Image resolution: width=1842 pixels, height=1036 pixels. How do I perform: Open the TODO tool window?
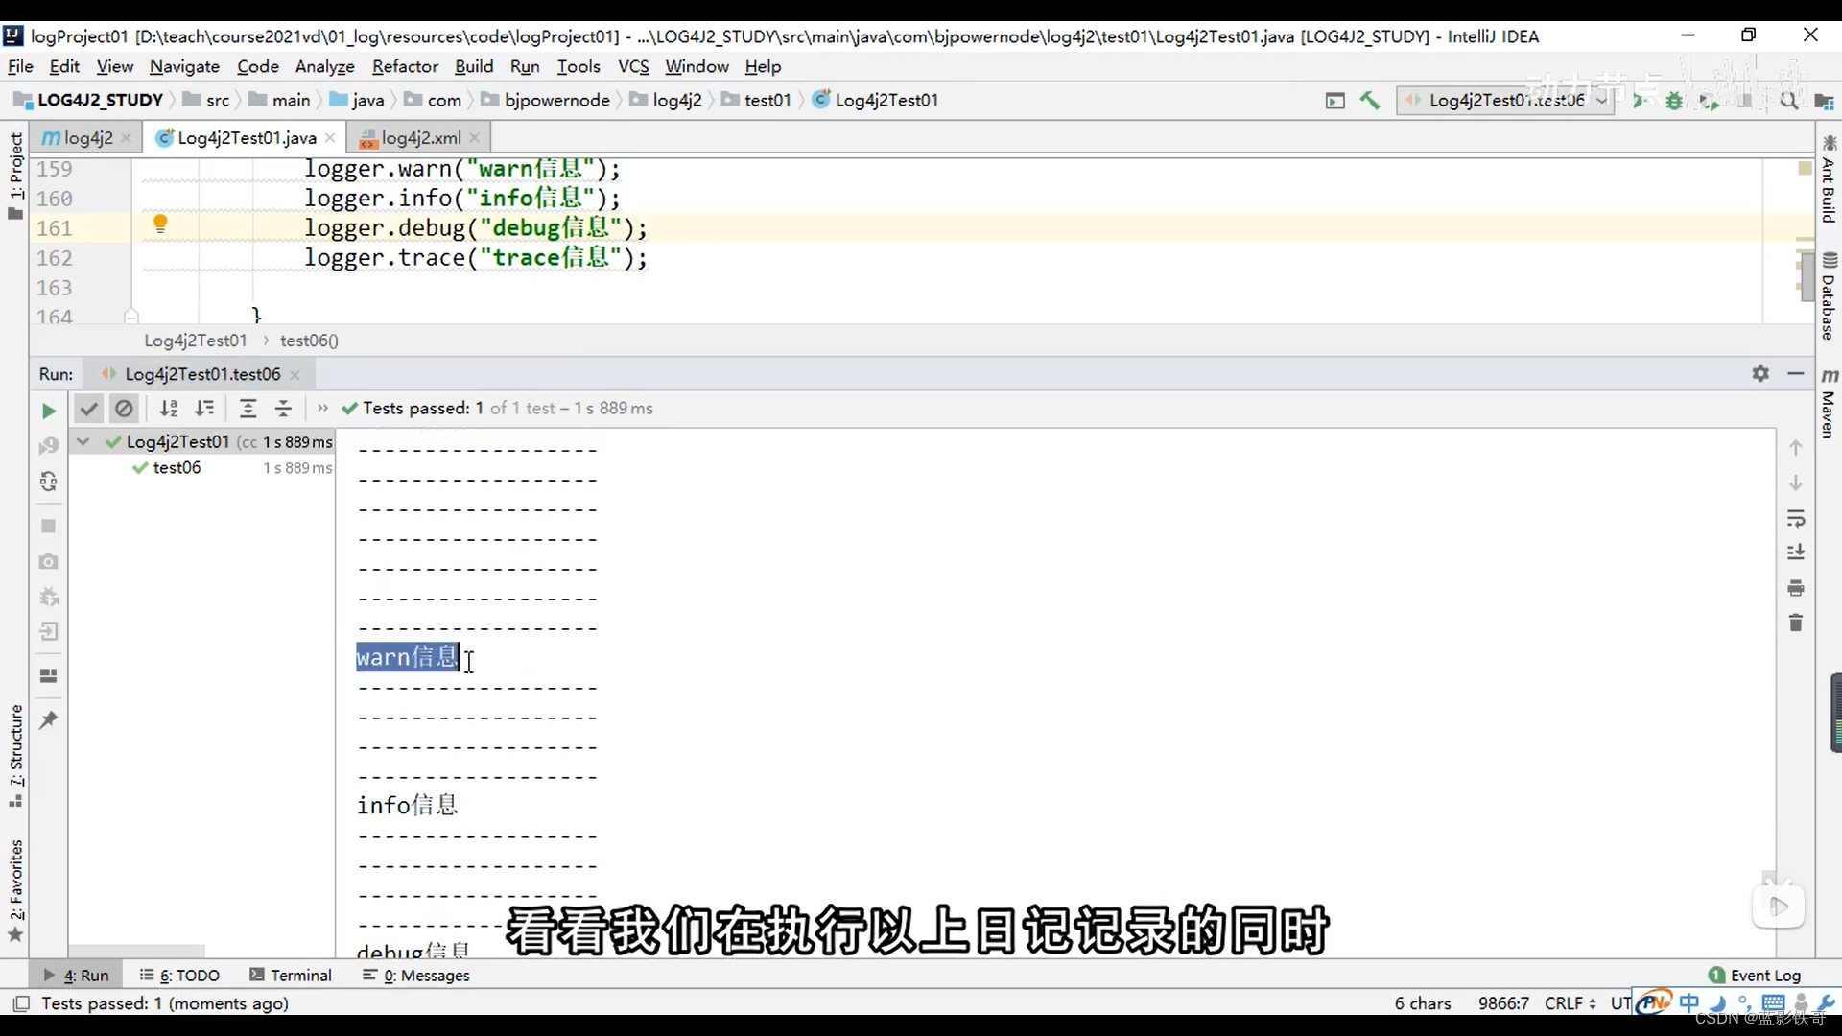click(x=179, y=975)
